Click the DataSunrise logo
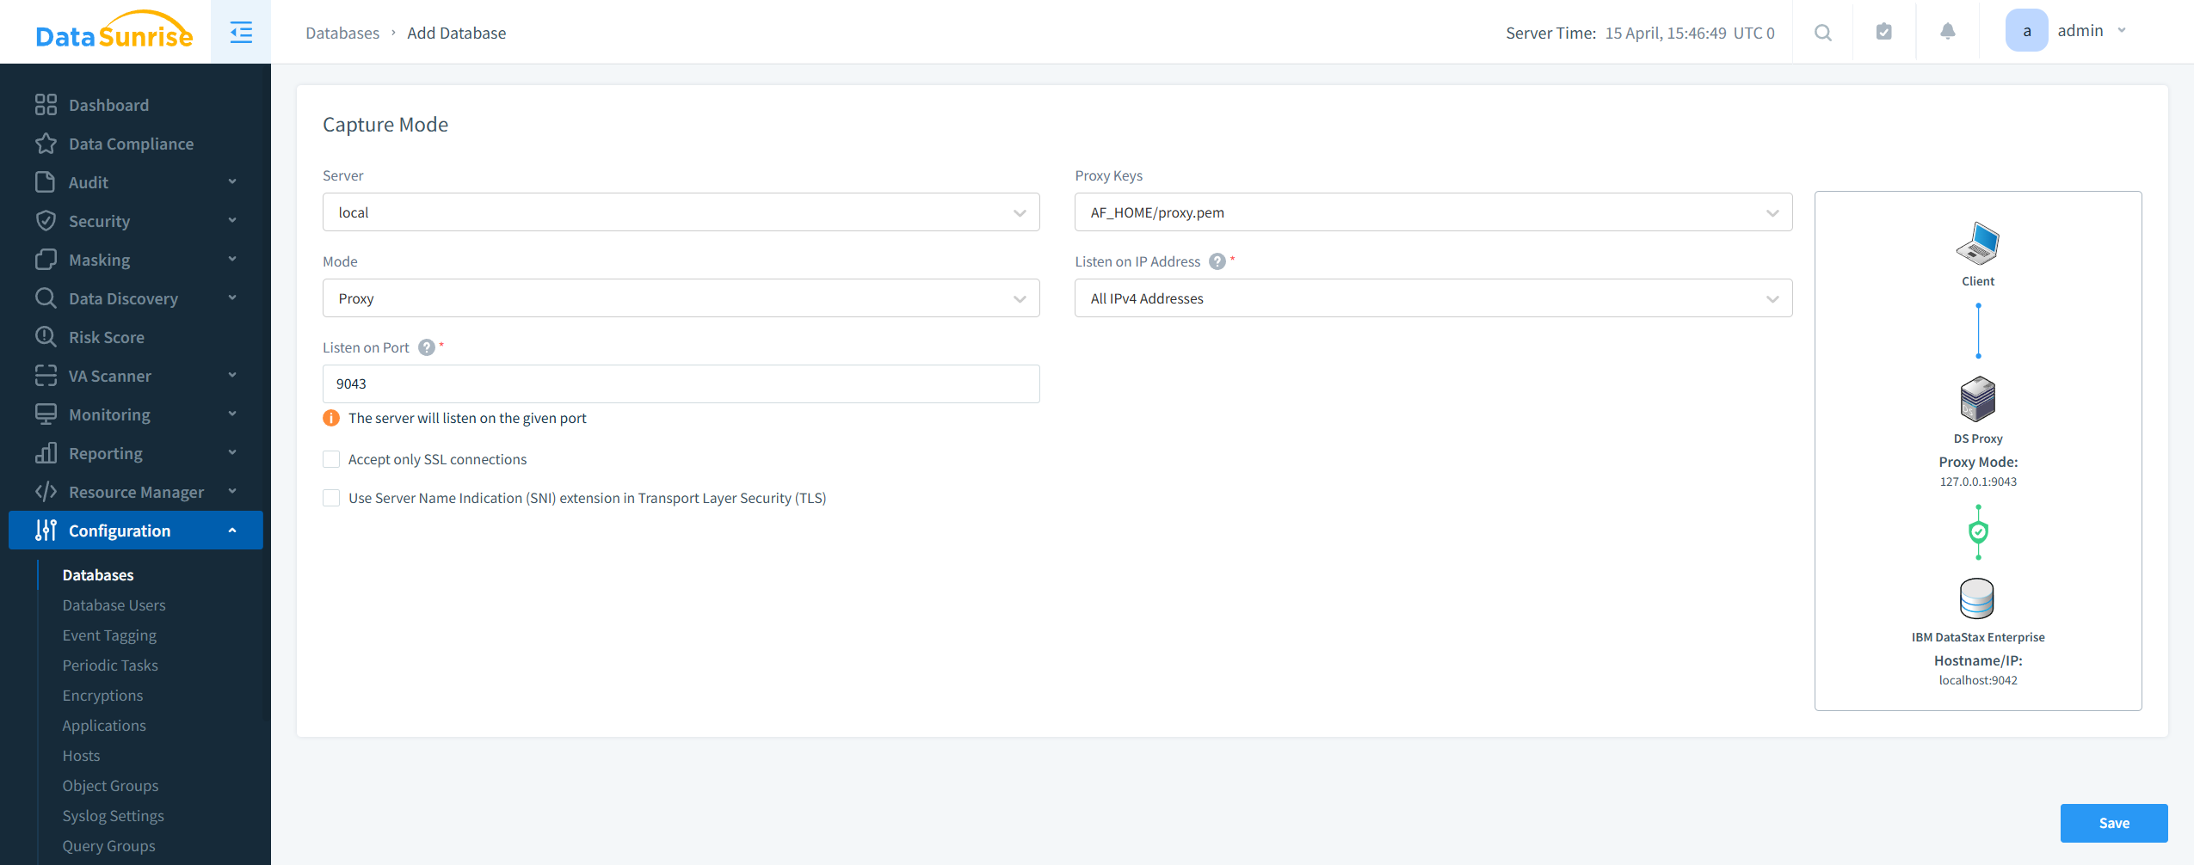This screenshot has height=865, width=2194. (113, 32)
